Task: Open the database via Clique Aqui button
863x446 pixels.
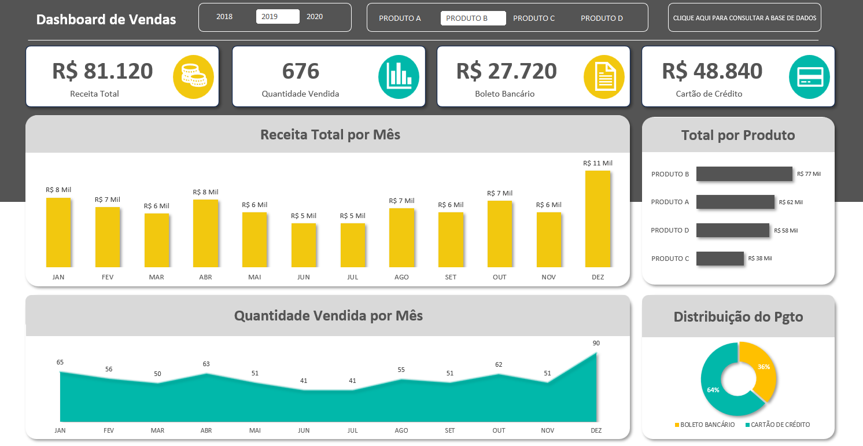Action: tap(744, 18)
